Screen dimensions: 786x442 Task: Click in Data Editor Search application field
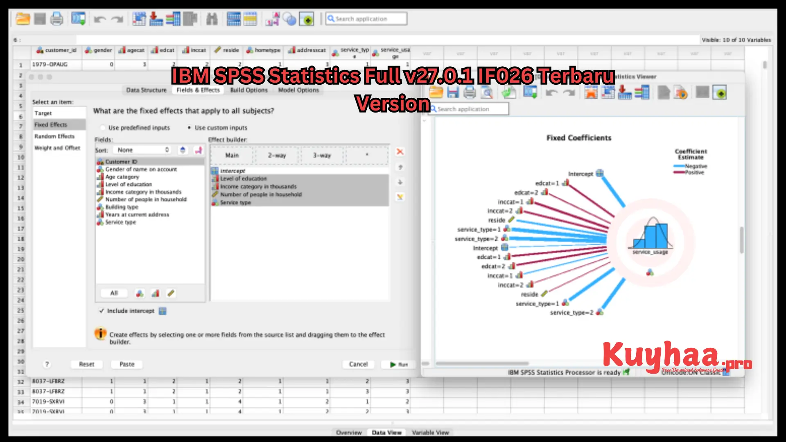[366, 19]
